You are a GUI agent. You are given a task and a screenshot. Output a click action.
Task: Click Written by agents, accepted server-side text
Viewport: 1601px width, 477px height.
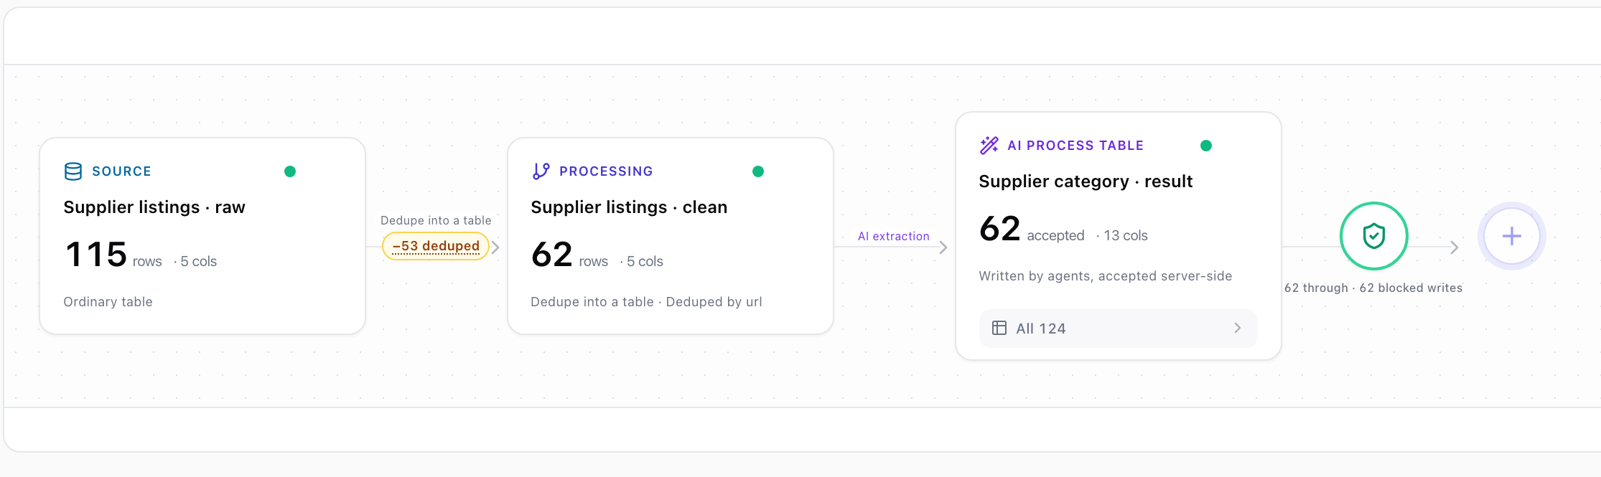tap(1106, 276)
